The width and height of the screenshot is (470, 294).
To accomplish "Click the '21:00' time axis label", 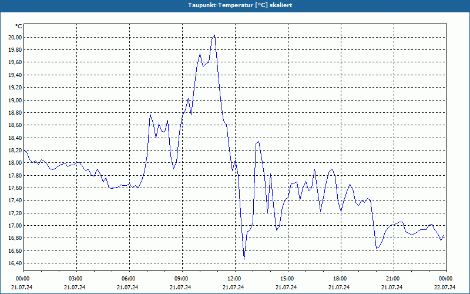I will point(394,279).
